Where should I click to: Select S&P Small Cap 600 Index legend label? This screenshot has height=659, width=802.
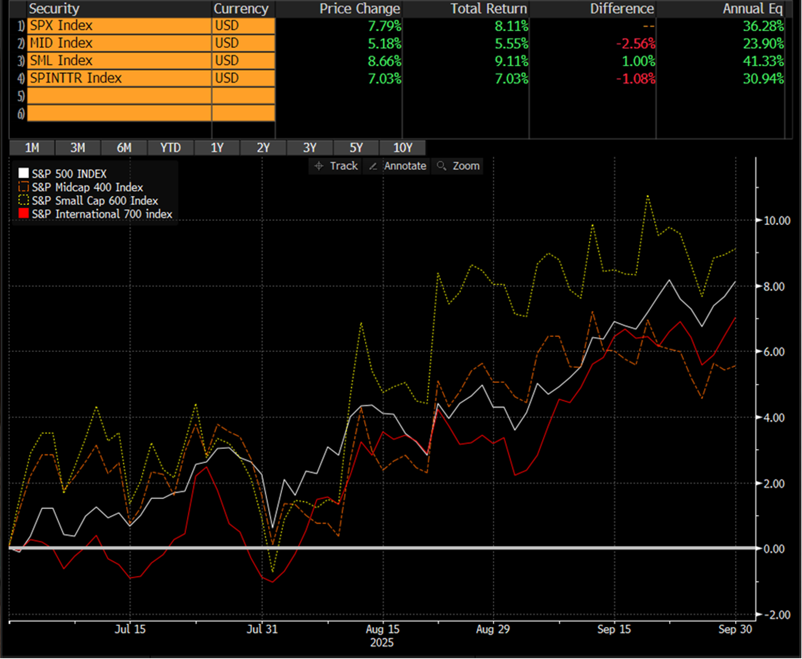click(95, 200)
